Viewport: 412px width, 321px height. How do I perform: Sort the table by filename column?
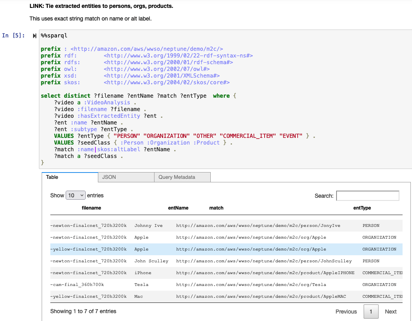click(x=91, y=208)
